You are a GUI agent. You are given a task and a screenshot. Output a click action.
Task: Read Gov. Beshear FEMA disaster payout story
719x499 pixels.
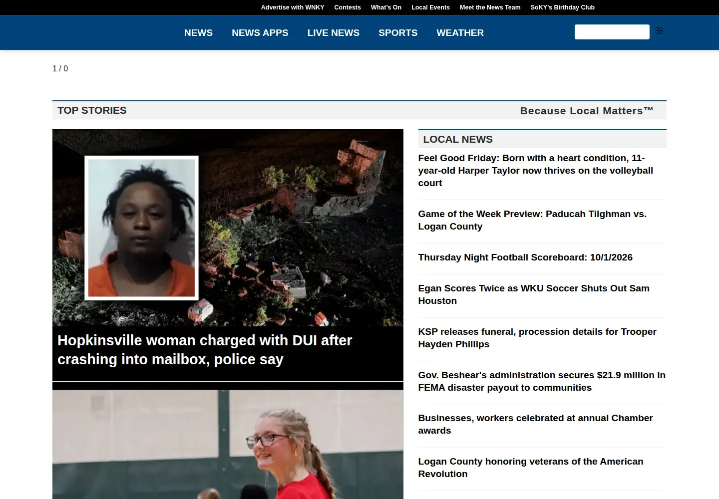point(542,381)
